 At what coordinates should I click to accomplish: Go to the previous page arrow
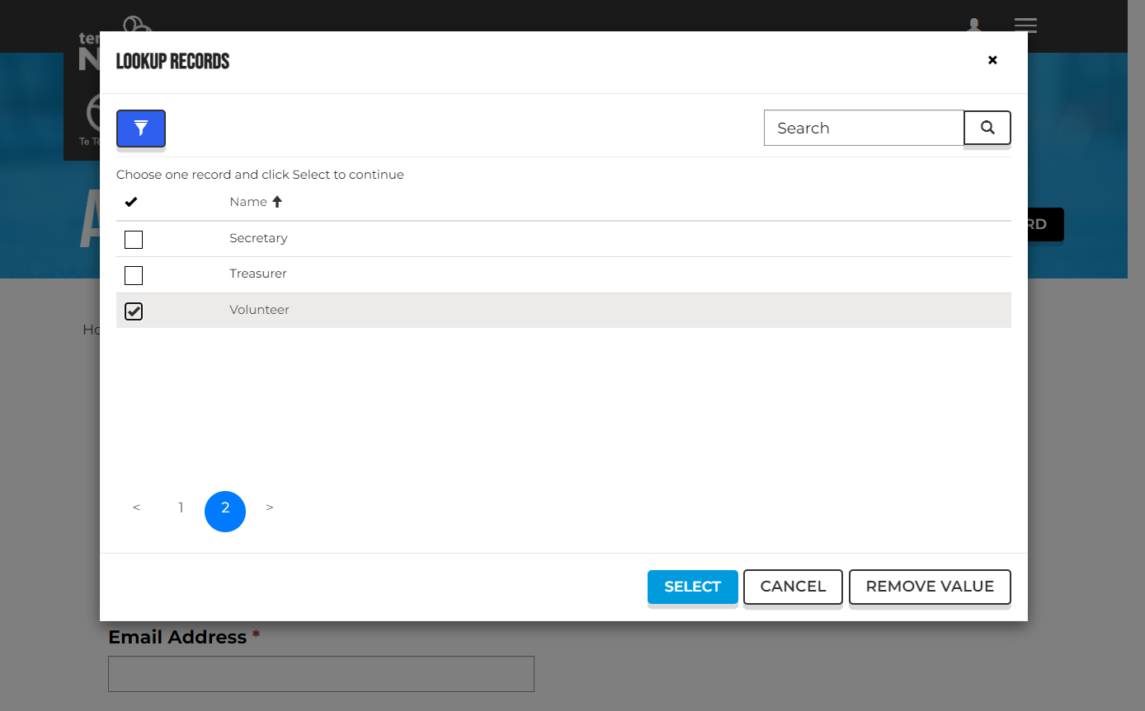click(136, 508)
